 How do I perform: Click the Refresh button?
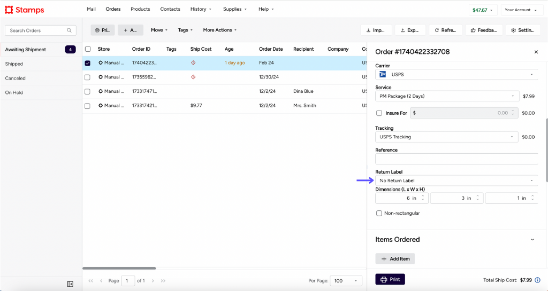(x=446, y=30)
